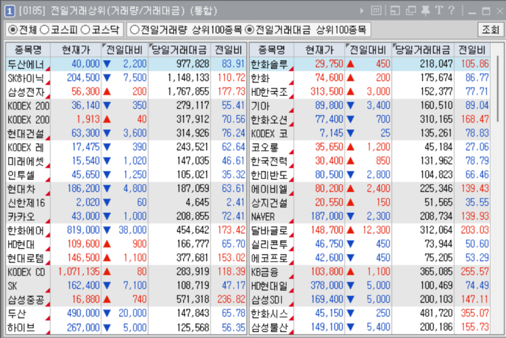506x338 pixels.
Task: Click the window layout icon in title bar
Action: (395, 11)
